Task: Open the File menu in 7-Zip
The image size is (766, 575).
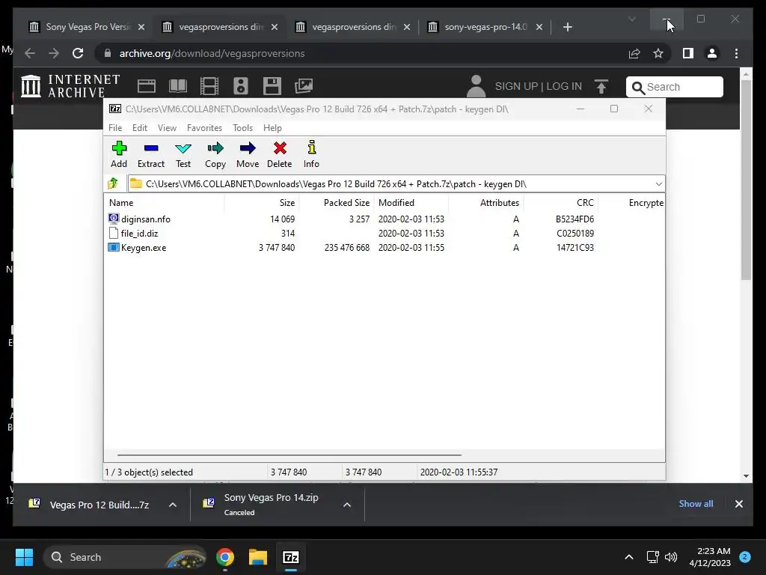Action: [x=115, y=127]
